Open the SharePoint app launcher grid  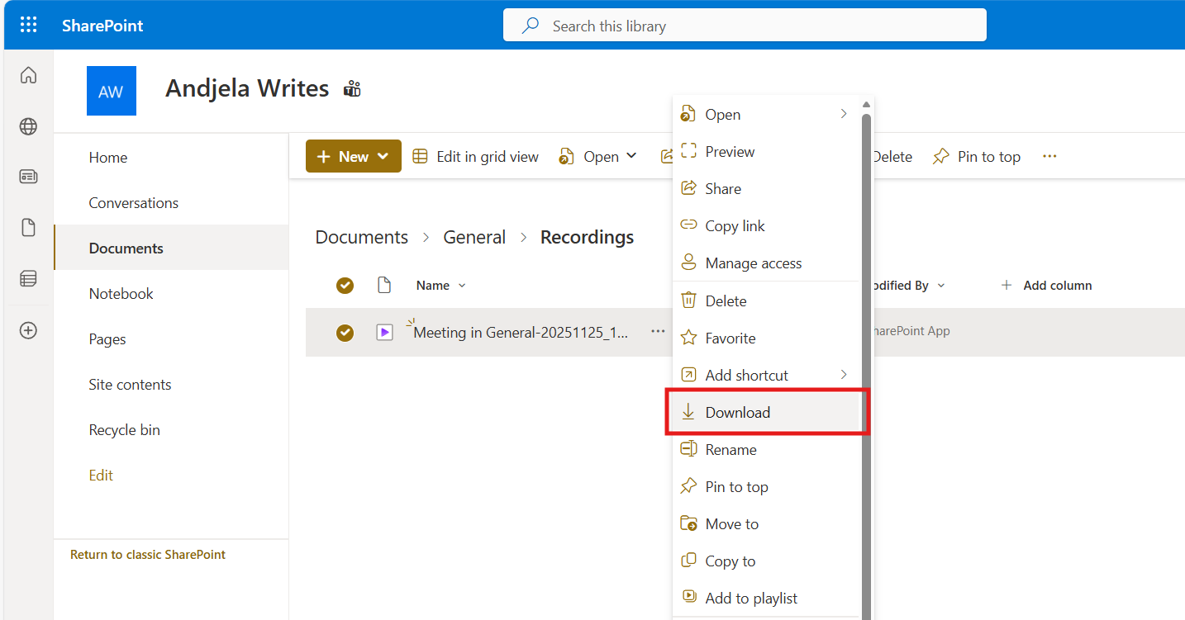pos(28,25)
